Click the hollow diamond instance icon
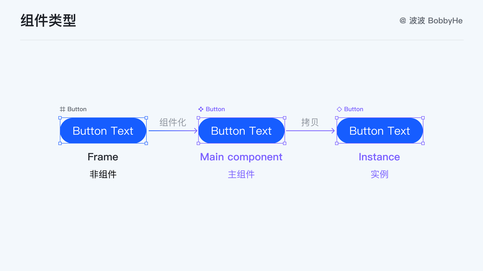483x271 pixels. point(339,109)
